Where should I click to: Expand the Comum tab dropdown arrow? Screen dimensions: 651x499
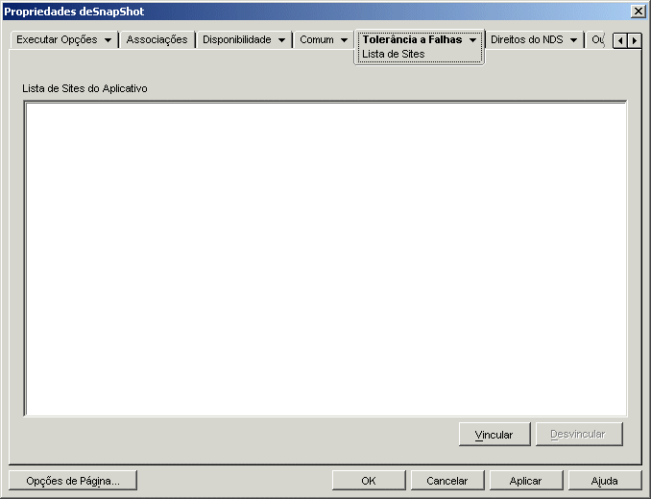click(344, 40)
